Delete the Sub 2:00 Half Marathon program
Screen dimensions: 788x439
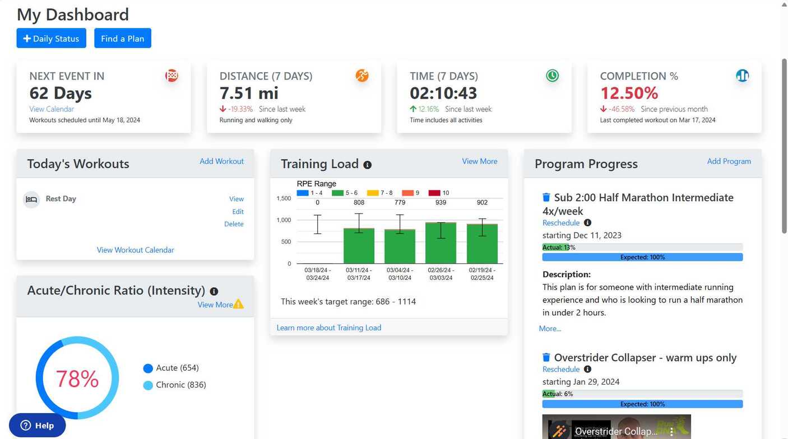[x=546, y=197]
